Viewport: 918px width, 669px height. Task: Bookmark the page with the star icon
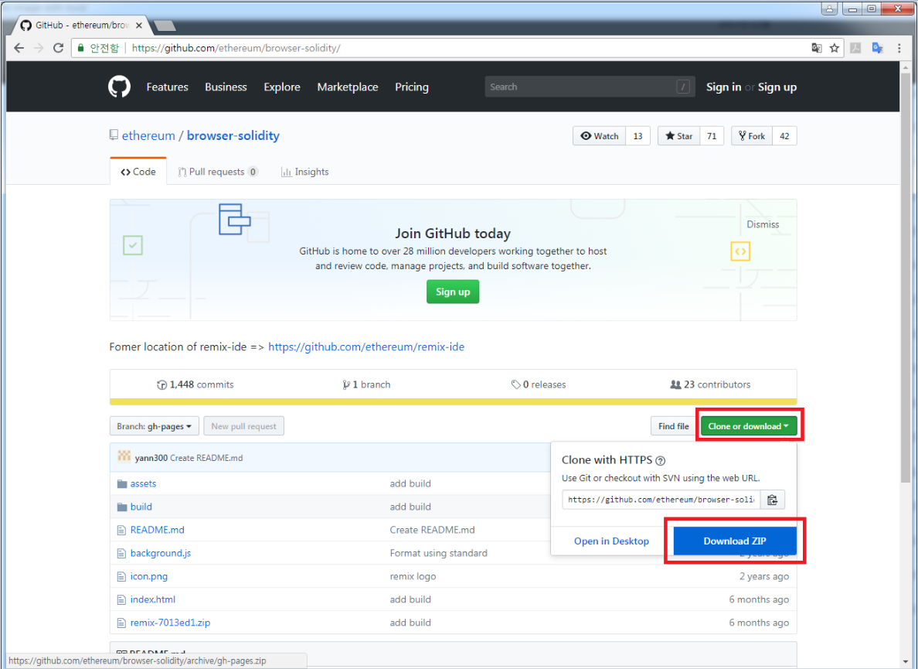click(835, 48)
